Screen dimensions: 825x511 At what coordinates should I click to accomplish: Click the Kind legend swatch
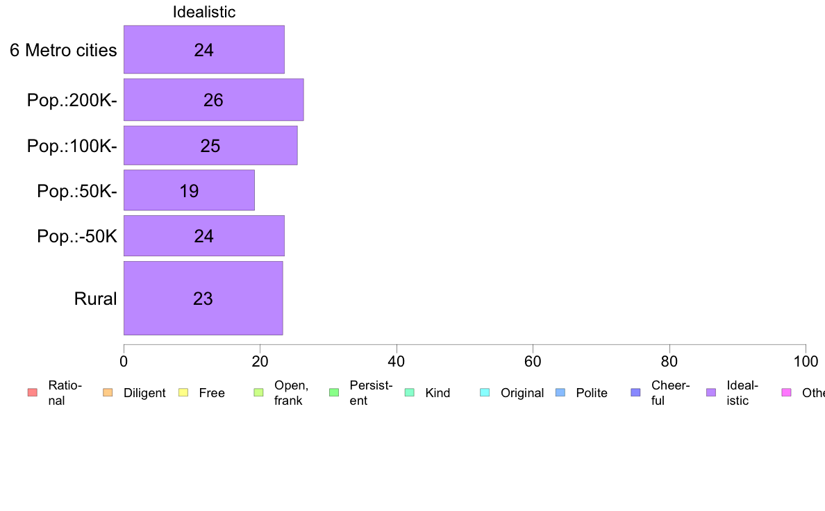409,392
